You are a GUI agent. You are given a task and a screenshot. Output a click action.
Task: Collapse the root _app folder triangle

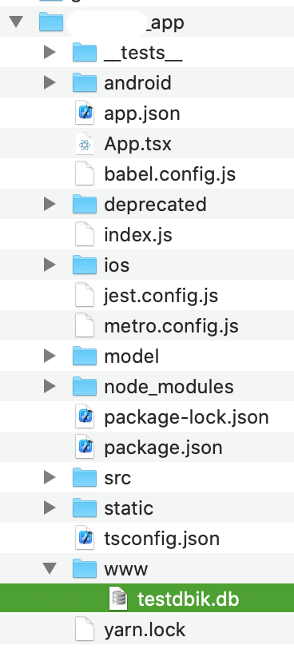tap(16, 22)
